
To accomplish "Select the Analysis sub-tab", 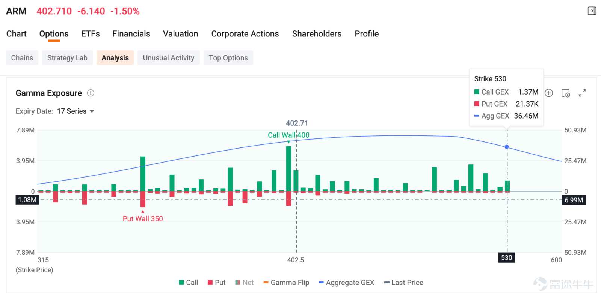I will [x=115, y=58].
